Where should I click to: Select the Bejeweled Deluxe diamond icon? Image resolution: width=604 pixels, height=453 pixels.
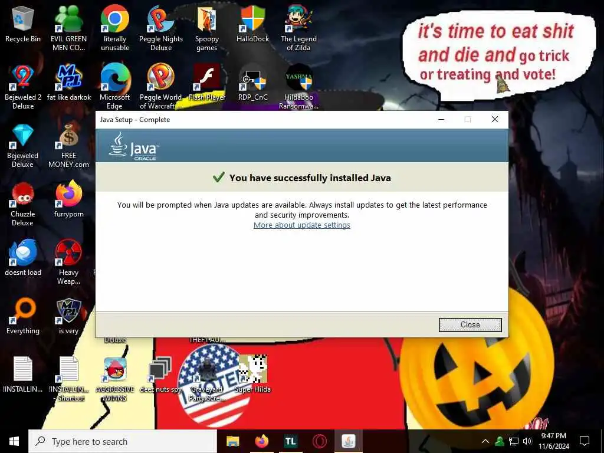[x=23, y=145]
